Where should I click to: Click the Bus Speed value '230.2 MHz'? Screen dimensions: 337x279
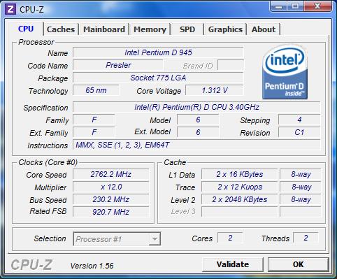[x=110, y=199]
